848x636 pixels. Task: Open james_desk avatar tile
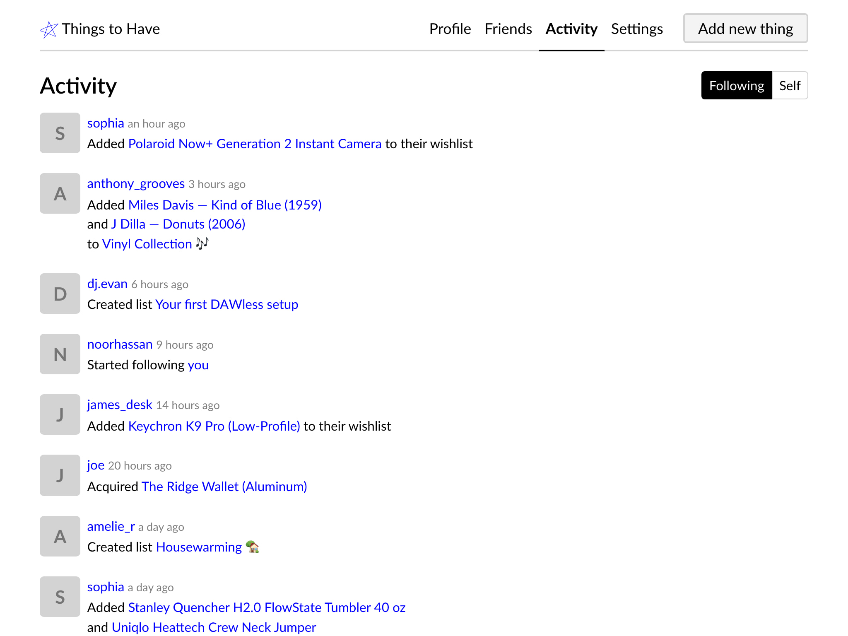(60, 414)
